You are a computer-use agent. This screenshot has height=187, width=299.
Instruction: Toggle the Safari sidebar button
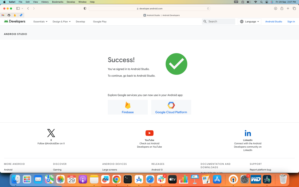[x=18, y=8]
